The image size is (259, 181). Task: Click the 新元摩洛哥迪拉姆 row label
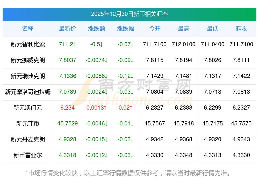tap(28, 92)
